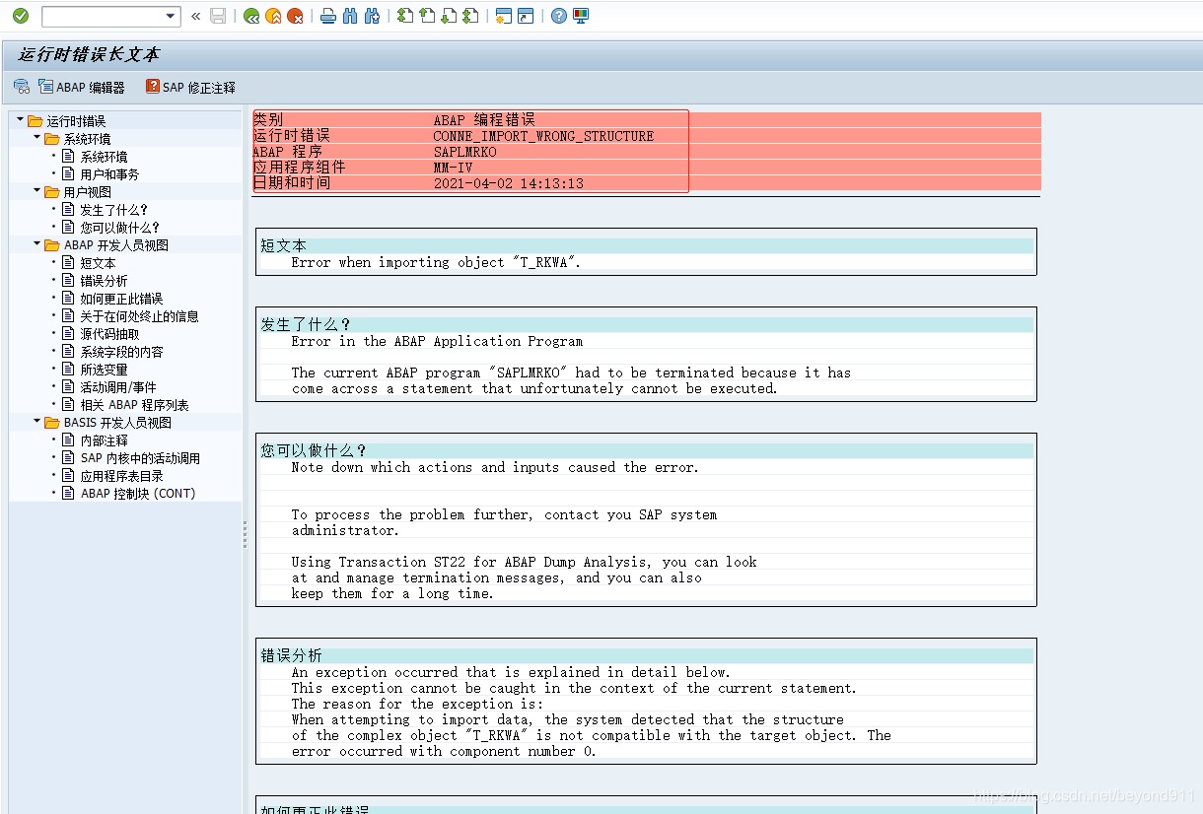Open the command field dropdown arrow
Image resolution: width=1203 pixels, height=814 pixels.
pyautogui.click(x=169, y=16)
